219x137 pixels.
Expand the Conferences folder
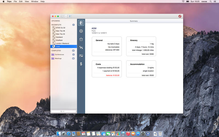[x=59, y=55]
